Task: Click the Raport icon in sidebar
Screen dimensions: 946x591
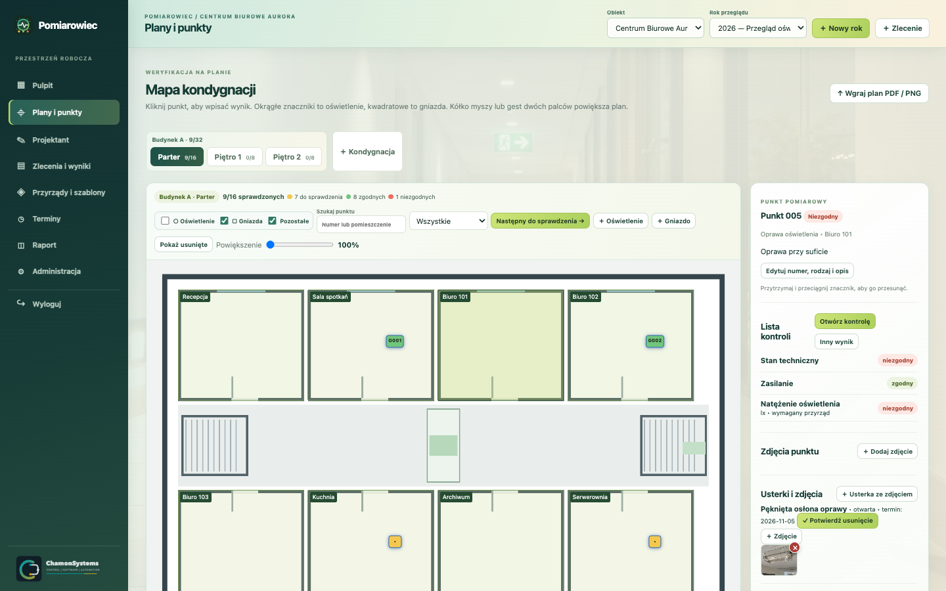Action: click(21, 245)
